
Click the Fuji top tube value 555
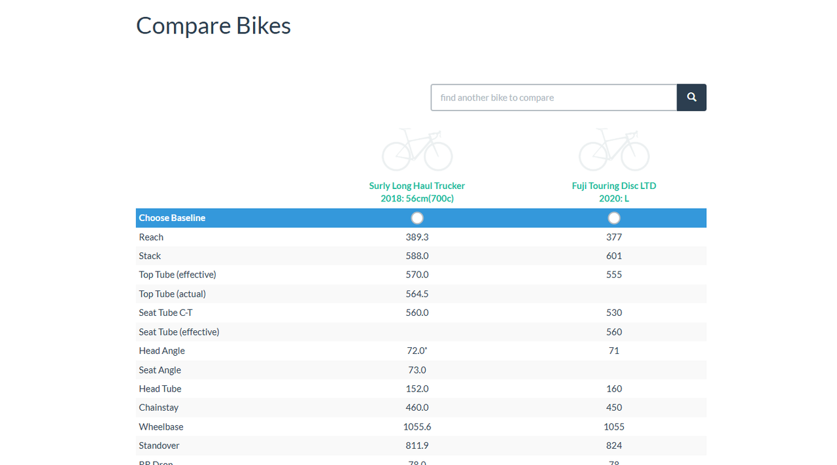[614, 275]
